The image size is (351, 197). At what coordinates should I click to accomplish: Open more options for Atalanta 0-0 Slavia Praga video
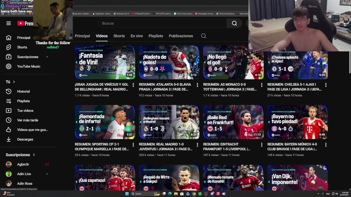pyautogui.click(x=197, y=85)
